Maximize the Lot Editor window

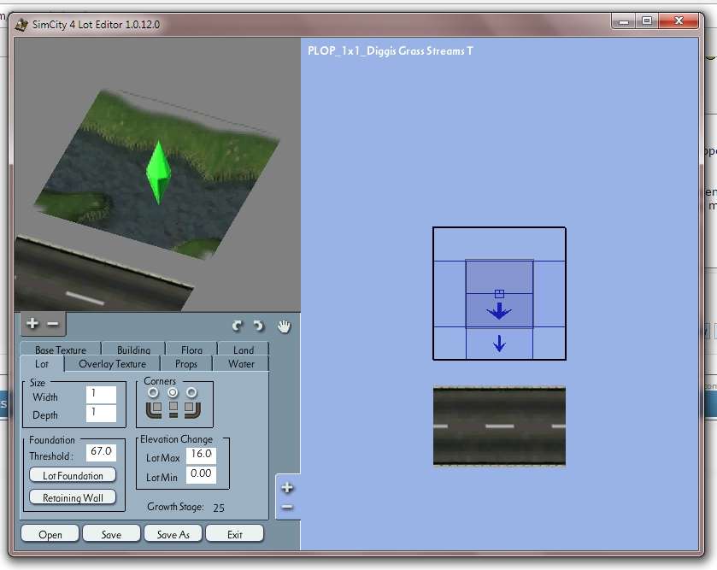tap(647, 21)
